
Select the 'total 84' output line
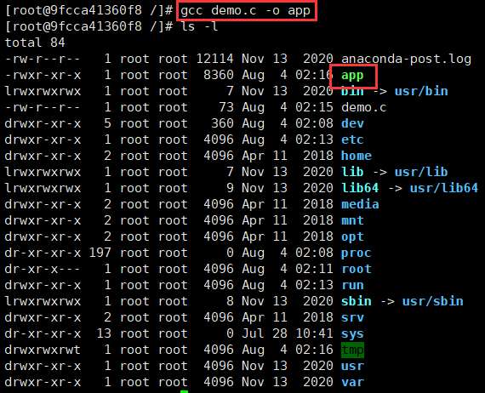[35, 43]
